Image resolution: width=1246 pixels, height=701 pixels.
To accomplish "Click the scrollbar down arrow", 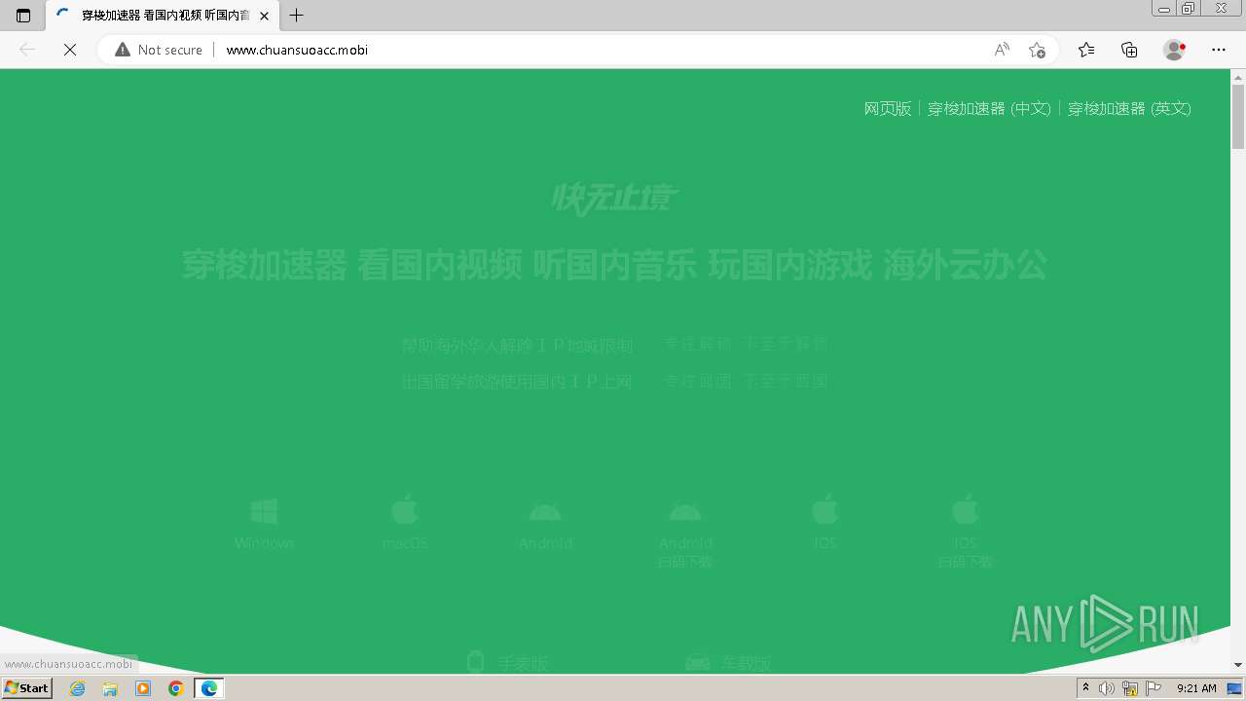I will tap(1238, 665).
